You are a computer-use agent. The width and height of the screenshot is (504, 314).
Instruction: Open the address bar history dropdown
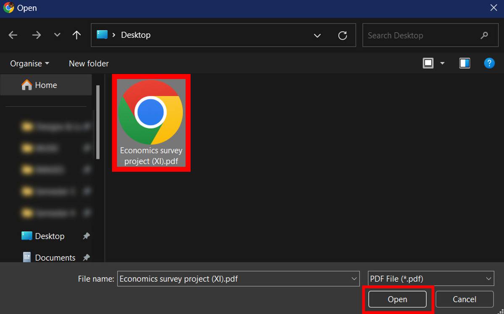[317, 35]
